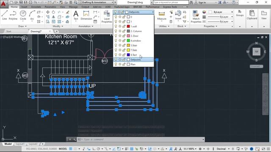Add a new layout with plus button
Viewport: 271px width, 152px height.
point(42,144)
